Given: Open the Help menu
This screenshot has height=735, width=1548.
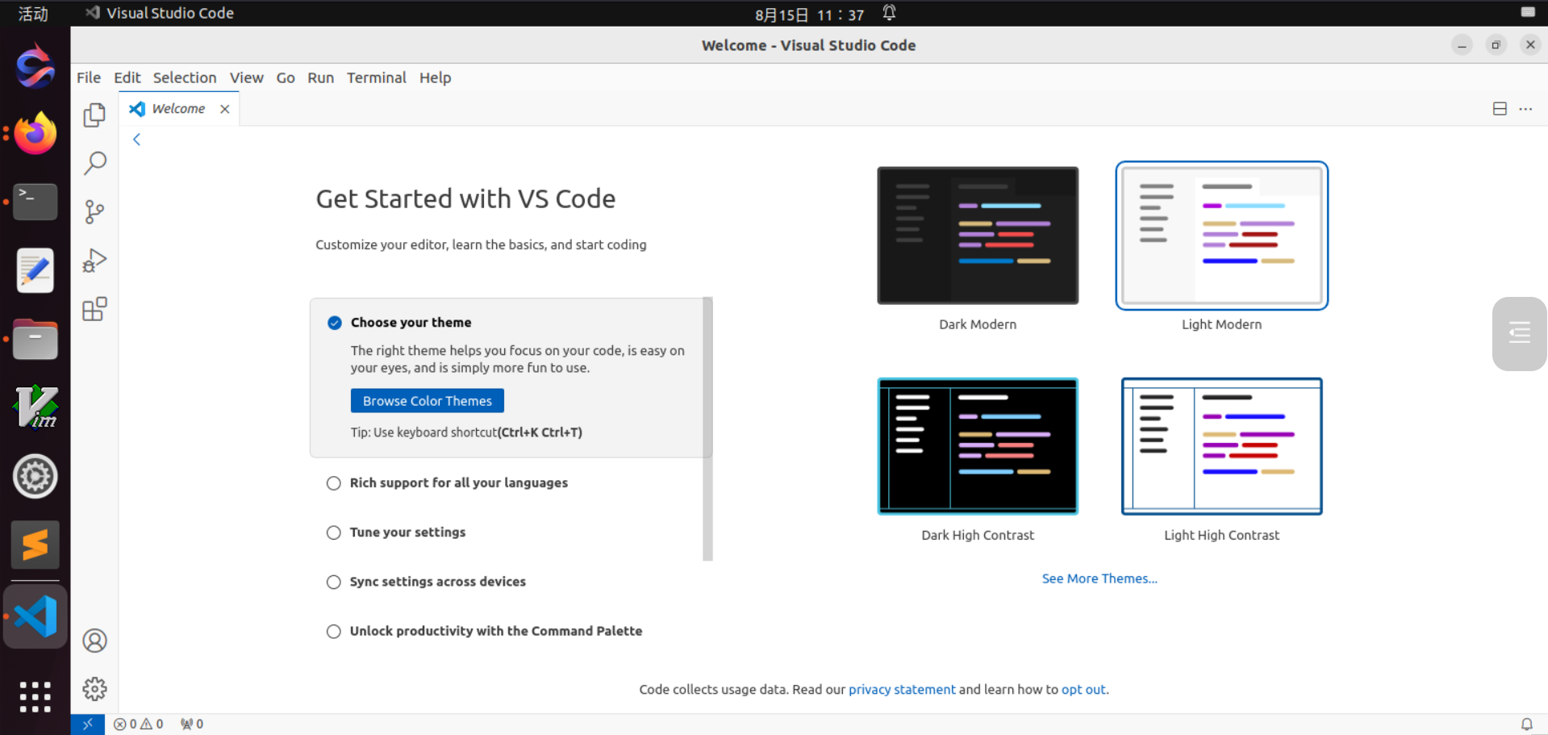Looking at the screenshot, I should pos(435,77).
